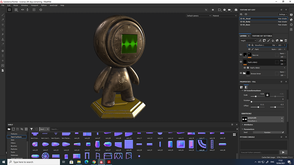Image resolution: width=294 pixels, height=165 pixels.
Task: Adjust the Scale slider handle
Action: [x=256, y=96]
